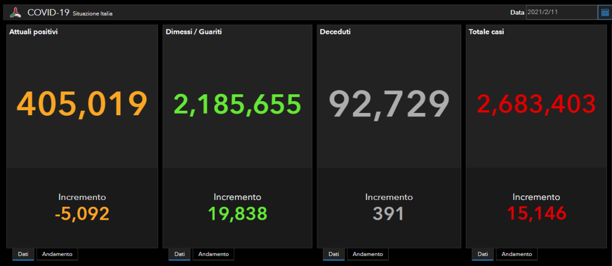Viewport: 612px width, 266px height.
Task: Click Incremento label in Attuali positivi panel
Action: (x=82, y=197)
